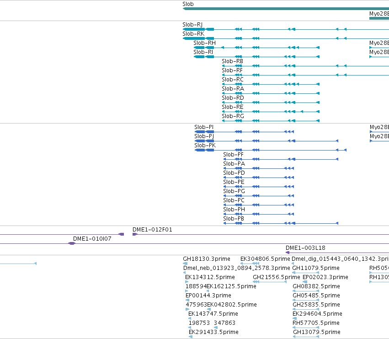The image size is (389, 339).
Task: Click the GH18130.3prime EST label
Action: [x=207, y=259]
